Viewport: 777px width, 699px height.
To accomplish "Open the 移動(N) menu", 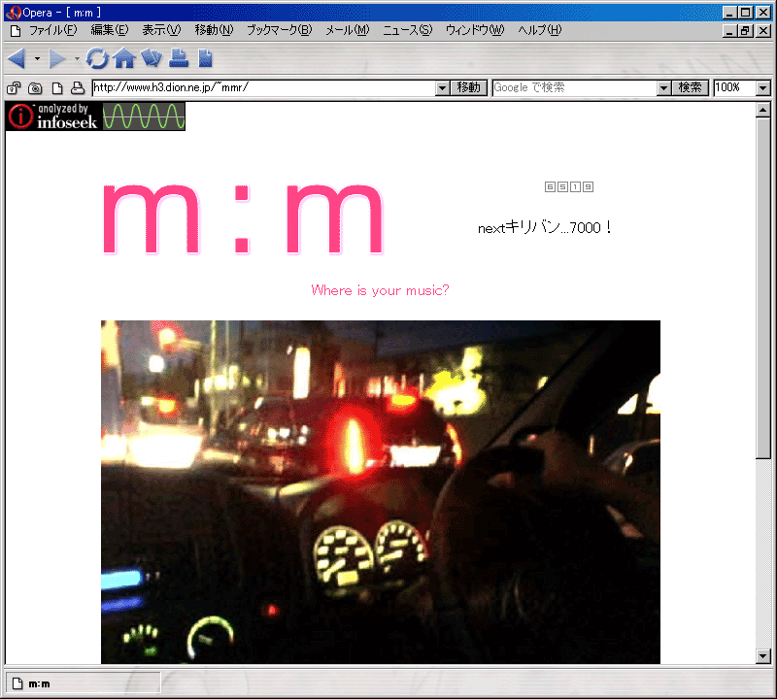I will [214, 30].
